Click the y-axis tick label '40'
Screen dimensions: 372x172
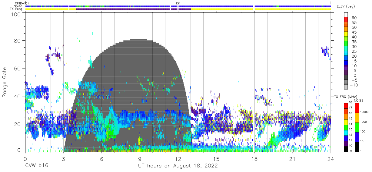coord(17,96)
